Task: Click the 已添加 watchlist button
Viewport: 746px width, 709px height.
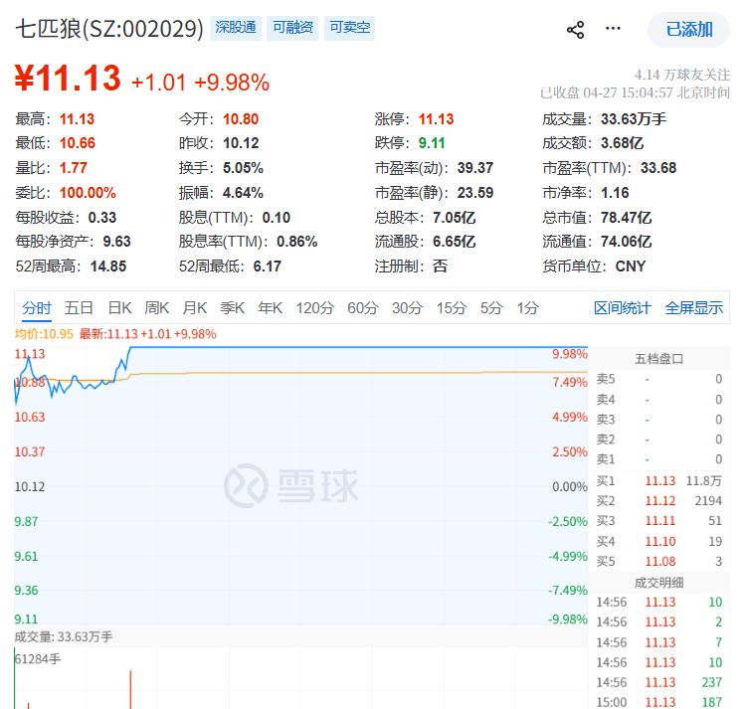Action: [688, 30]
